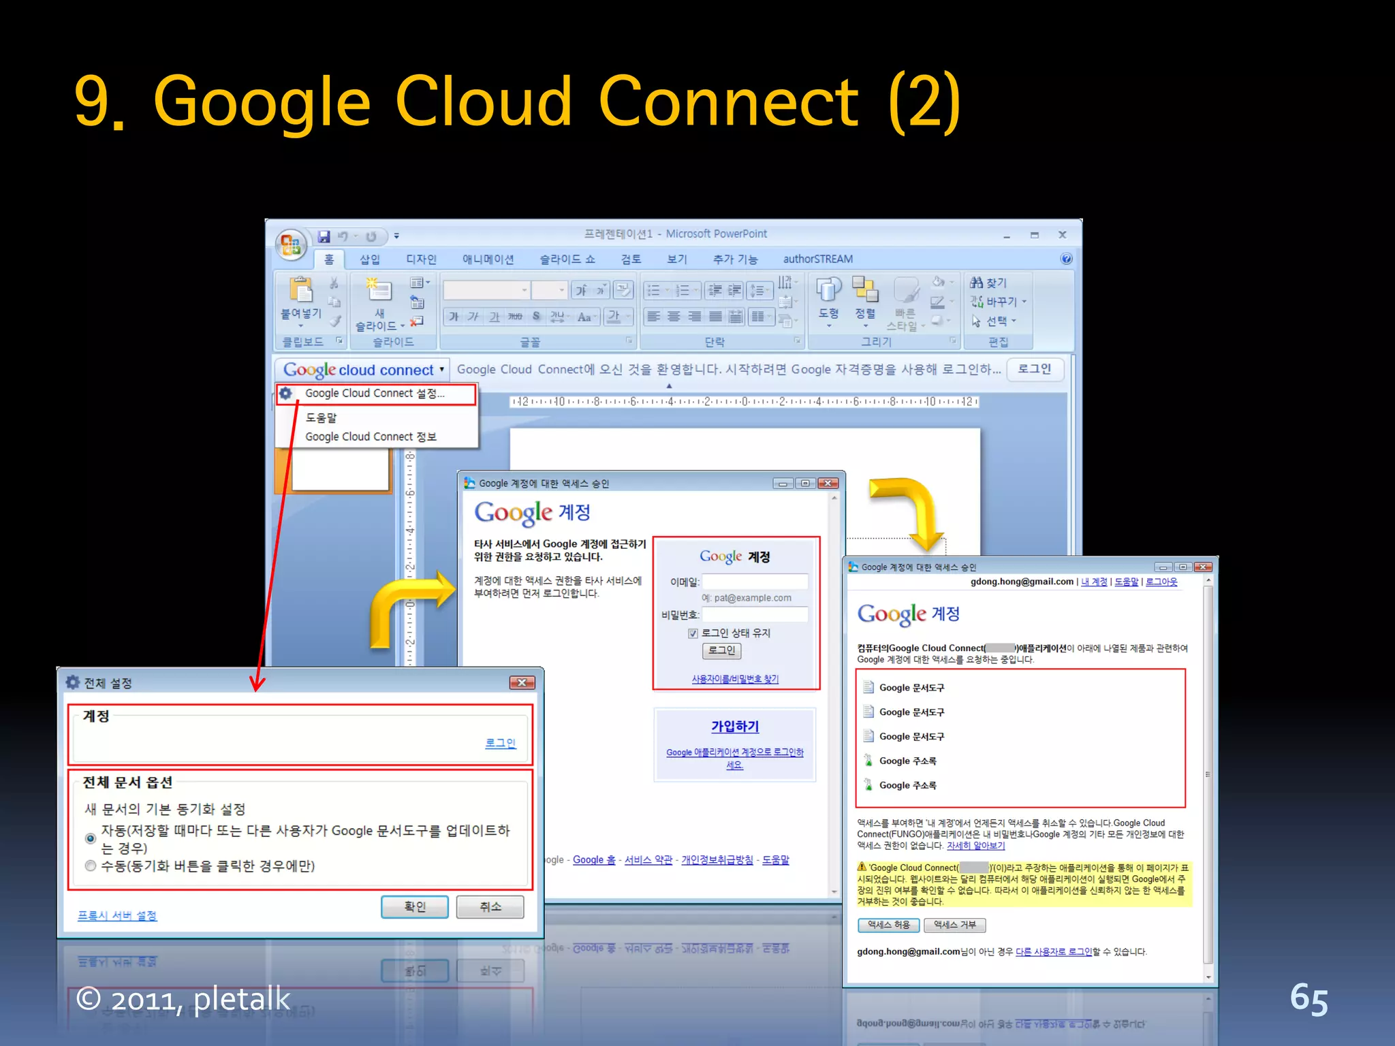Choose Google Cloud Connect 정보 menu item
Image resolution: width=1395 pixels, height=1046 pixels.
(x=371, y=437)
